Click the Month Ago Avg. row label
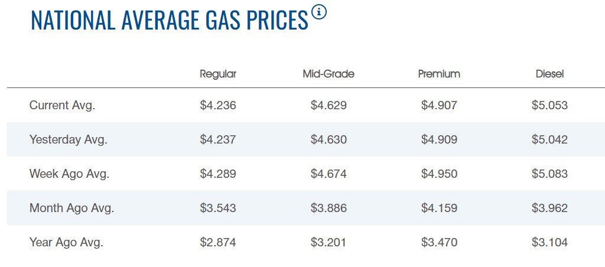605x267 pixels. point(71,209)
